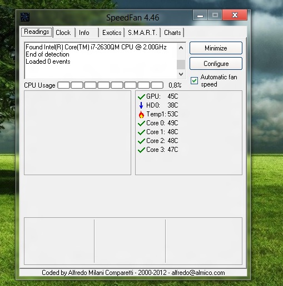Open the Exotics tab
The image size is (283, 286).
(112, 33)
